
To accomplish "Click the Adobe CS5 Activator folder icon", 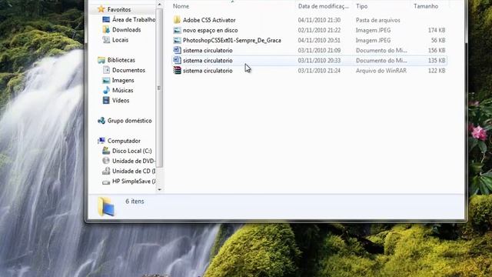I will click(x=177, y=20).
